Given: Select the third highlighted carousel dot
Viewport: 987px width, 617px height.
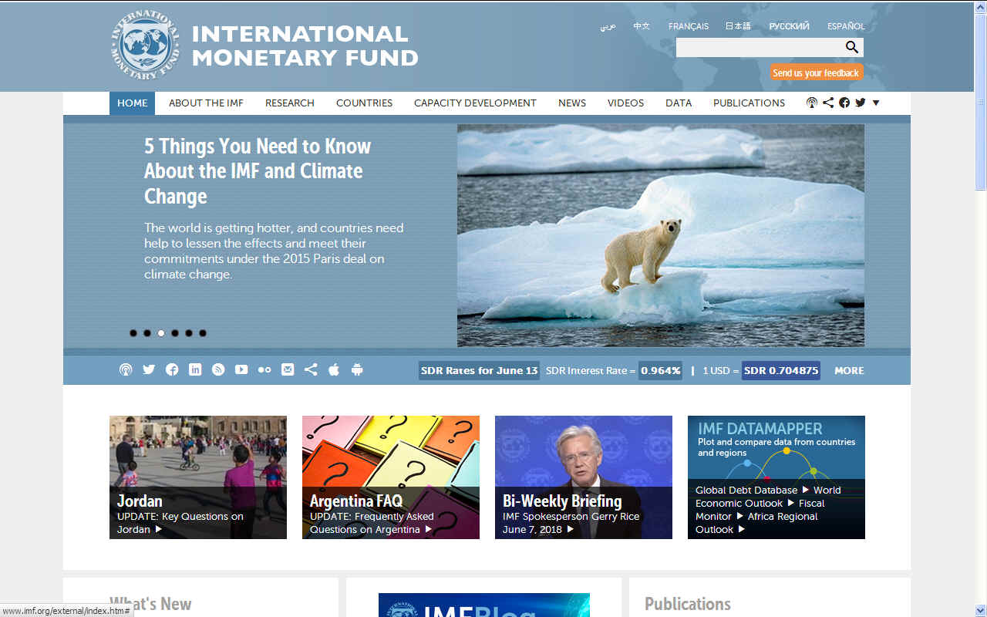Looking at the screenshot, I should pyautogui.click(x=161, y=333).
